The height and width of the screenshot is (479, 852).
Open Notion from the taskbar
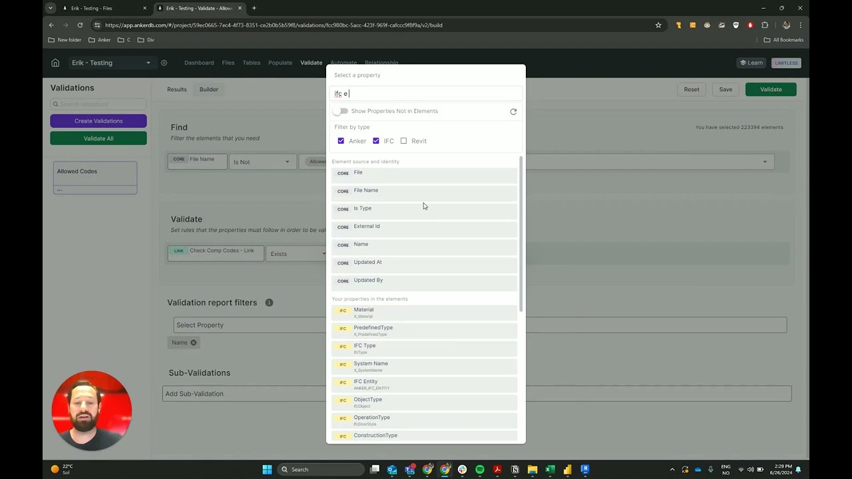515,470
